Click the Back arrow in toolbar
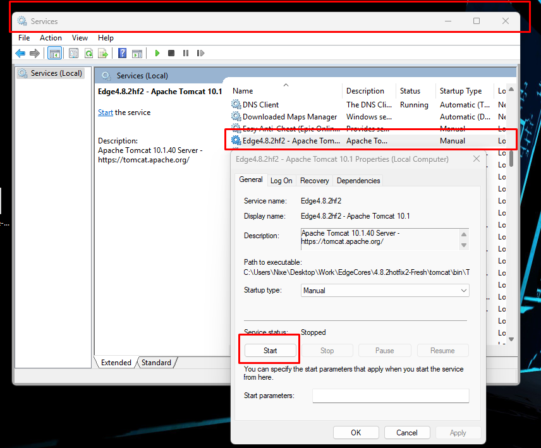Image resolution: width=541 pixels, height=448 pixels. pos(20,54)
